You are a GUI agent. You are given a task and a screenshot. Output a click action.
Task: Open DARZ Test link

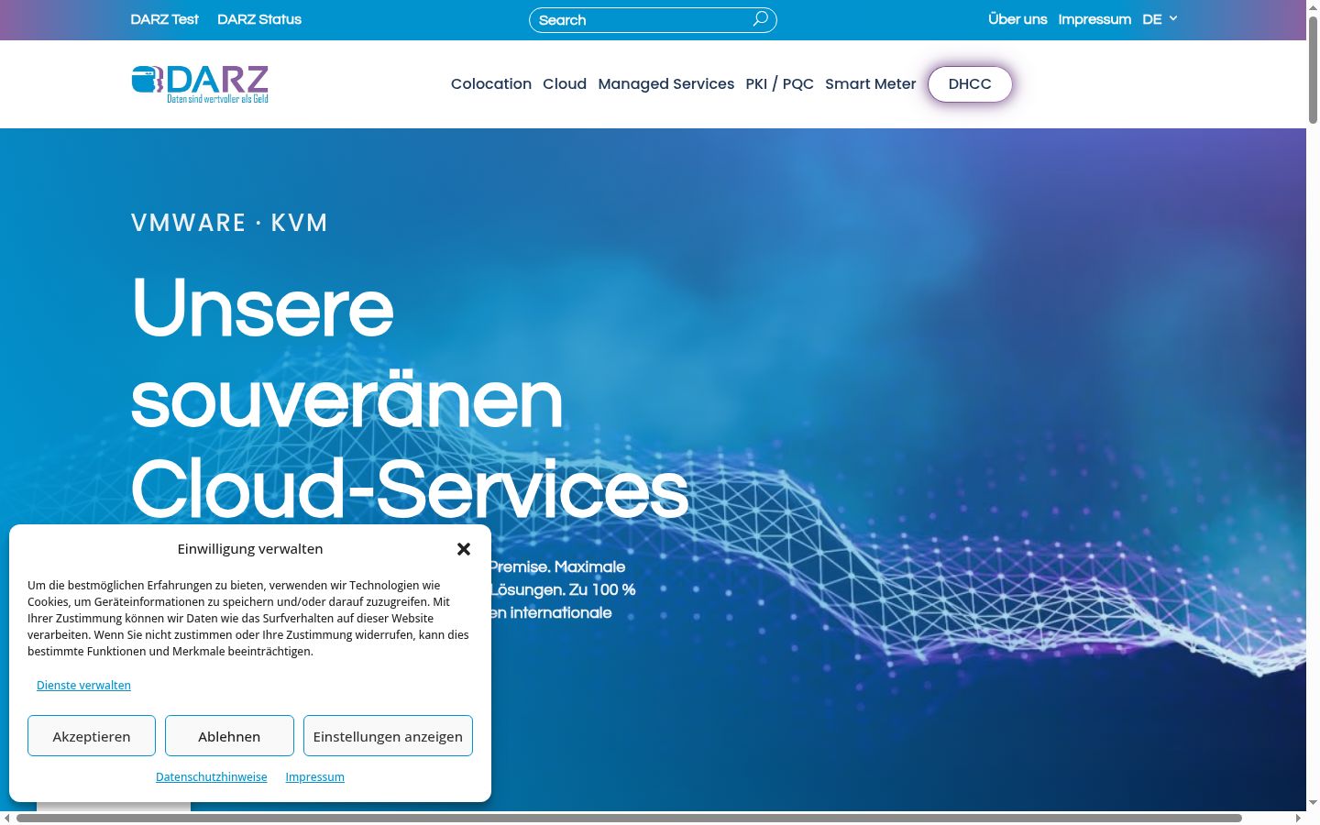pyautogui.click(x=165, y=19)
